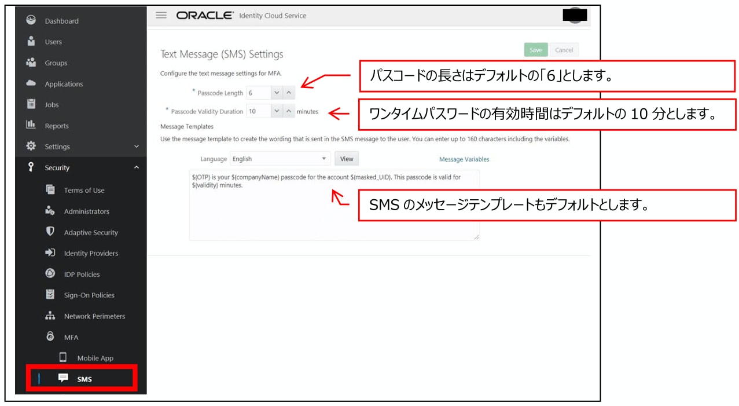Select Terms of Use under Security

[x=84, y=190]
